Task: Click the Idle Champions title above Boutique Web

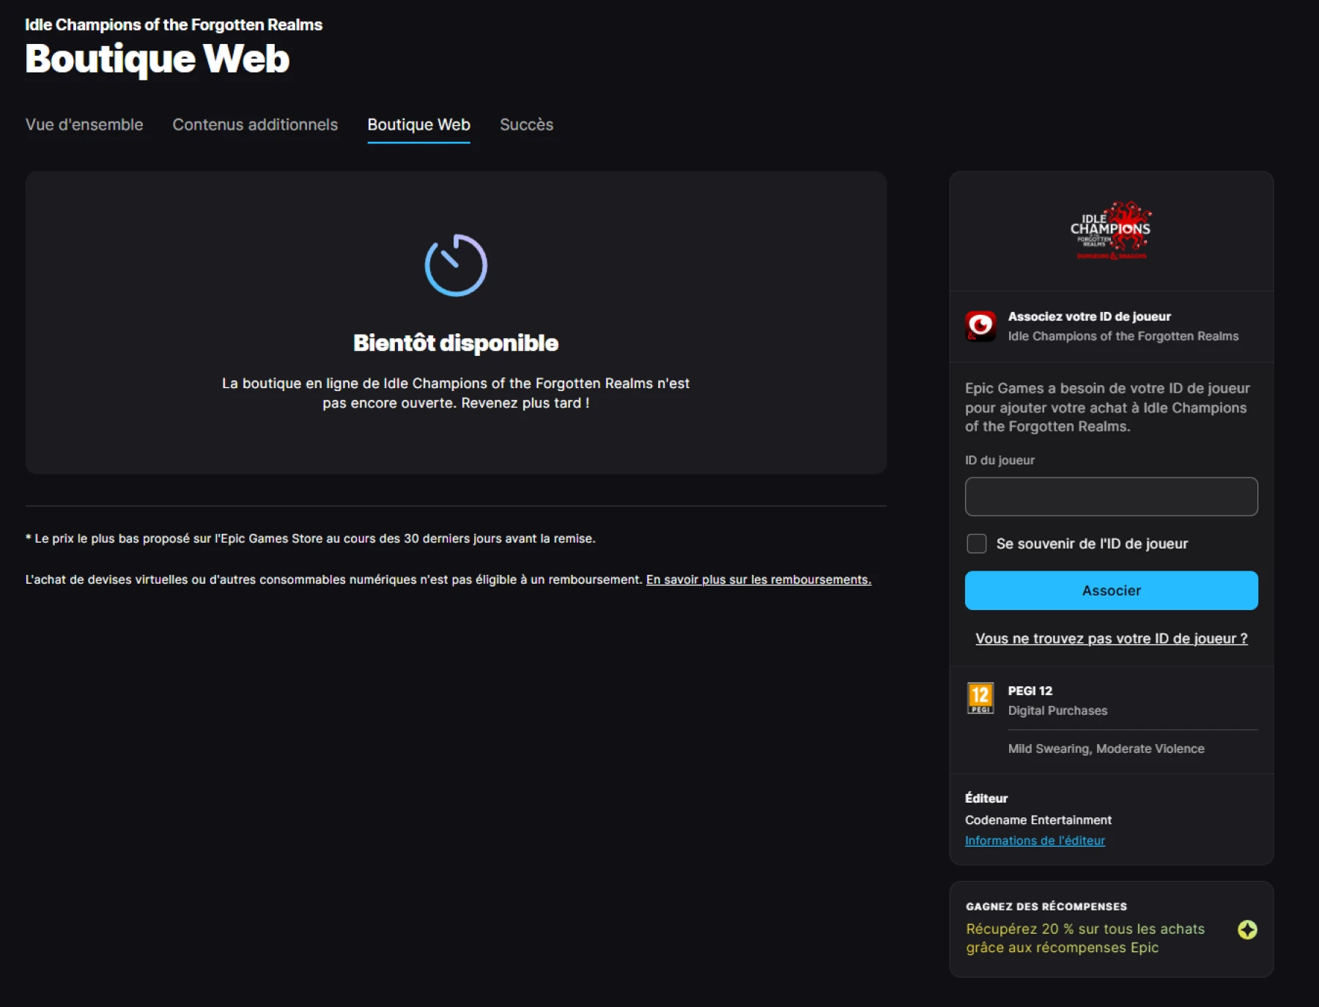Action: tap(174, 25)
